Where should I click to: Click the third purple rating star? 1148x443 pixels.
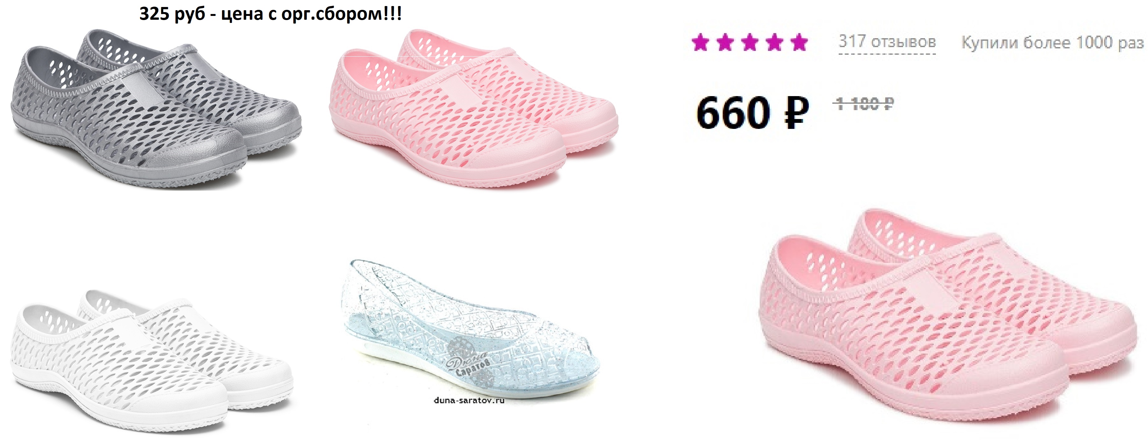[750, 43]
